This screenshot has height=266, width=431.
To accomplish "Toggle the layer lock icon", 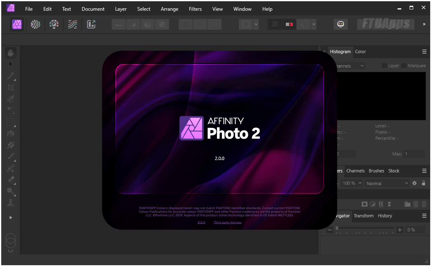I will (x=424, y=183).
